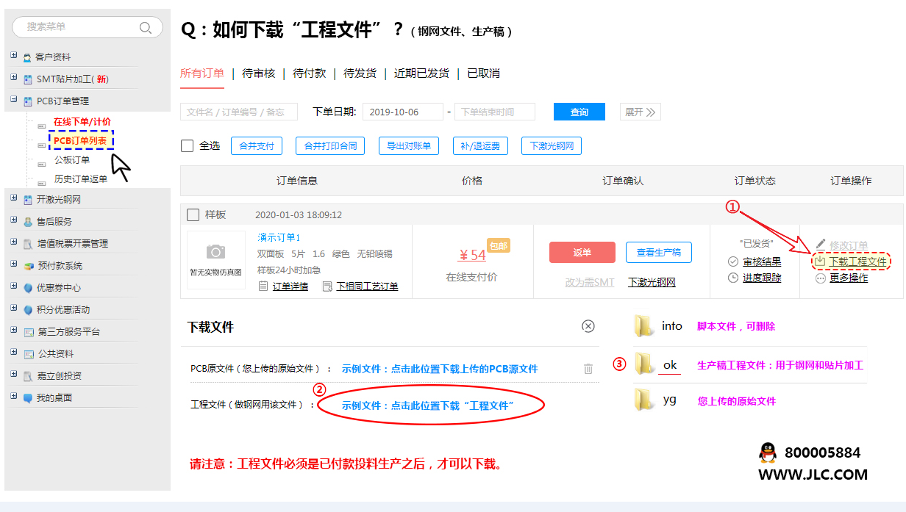
Task: Click the download engineering file link
Action: tap(857, 261)
